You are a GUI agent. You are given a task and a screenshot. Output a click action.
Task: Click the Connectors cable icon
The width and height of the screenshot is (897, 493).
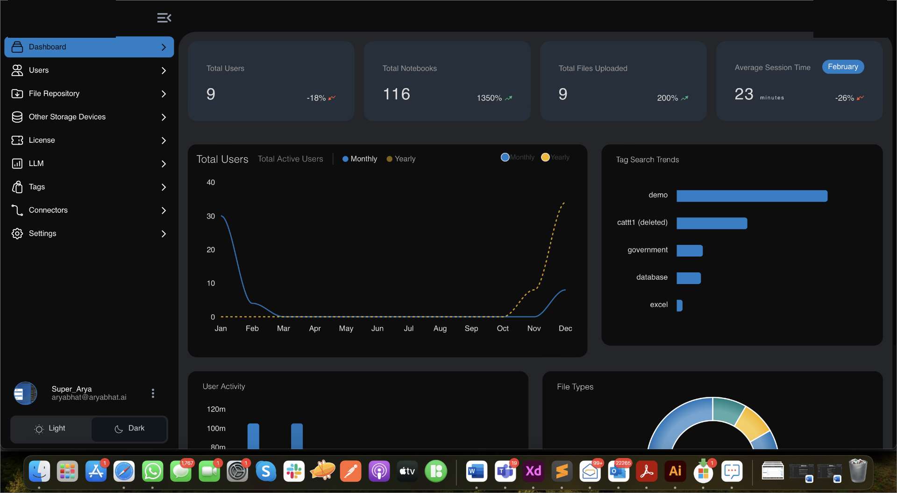17,210
